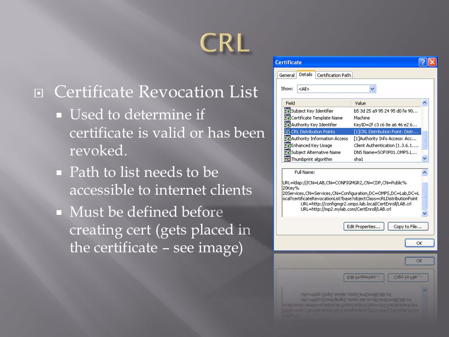Click the Enhanced Key Usage field icon
Screen dimensions: 449x337
(x=287, y=145)
